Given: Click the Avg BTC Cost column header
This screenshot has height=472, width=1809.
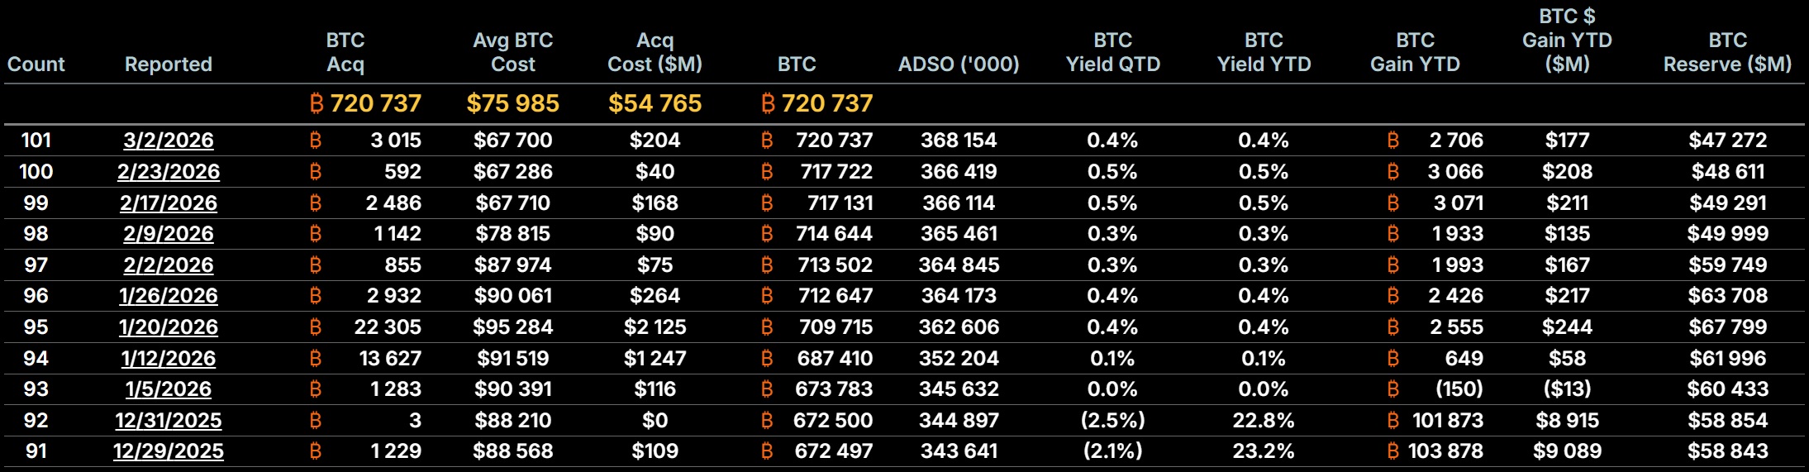Looking at the screenshot, I should coord(512,52).
